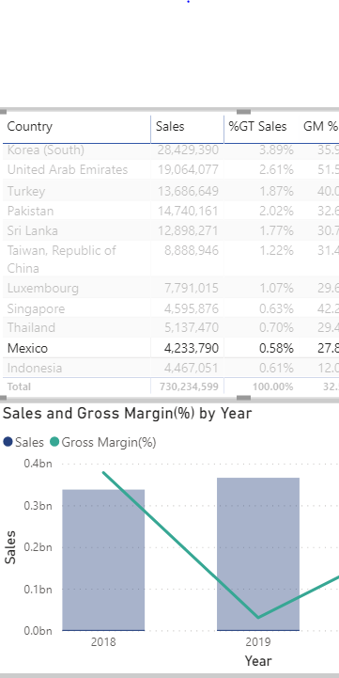
Task: Click the 2019 x-axis year label
Action: [258, 642]
